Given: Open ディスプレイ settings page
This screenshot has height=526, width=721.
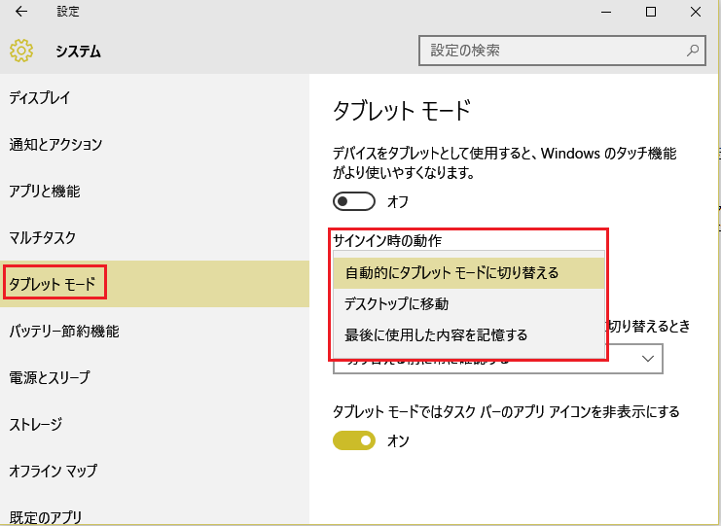Looking at the screenshot, I should tap(40, 98).
